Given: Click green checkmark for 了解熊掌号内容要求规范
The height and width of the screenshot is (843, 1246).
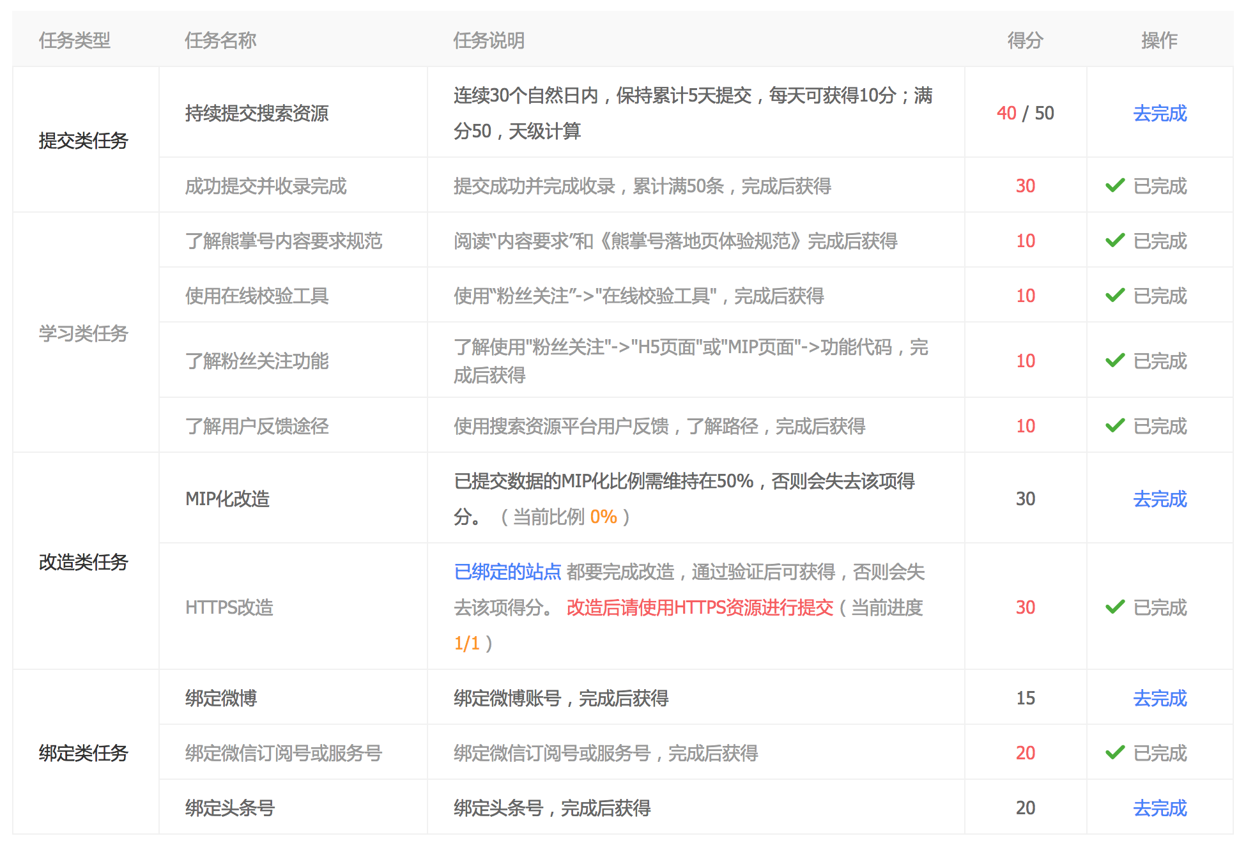Looking at the screenshot, I should pyautogui.click(x=1115, y=241).
